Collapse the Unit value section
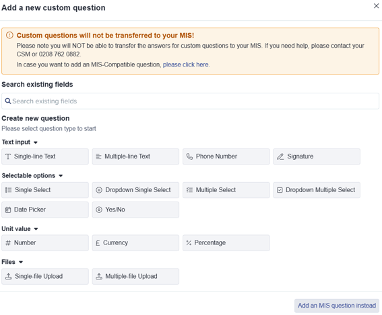 pyautogui.click(x=36, y=229)
